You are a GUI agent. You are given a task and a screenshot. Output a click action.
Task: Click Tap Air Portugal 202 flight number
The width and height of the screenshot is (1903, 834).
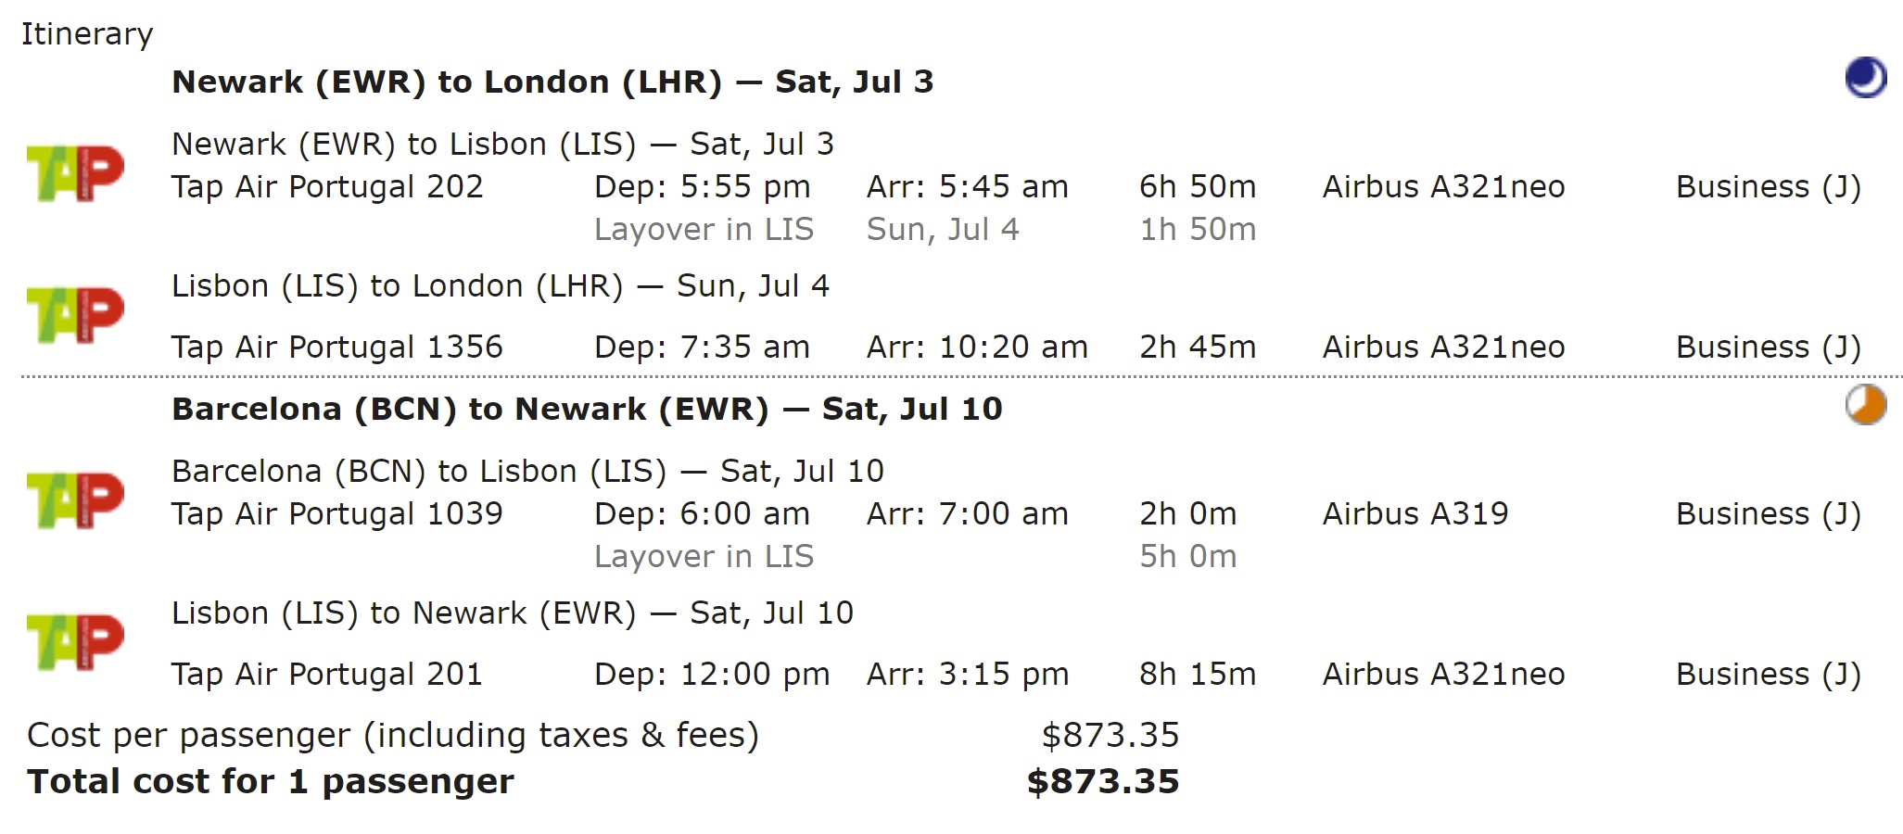tap(327, 187)
